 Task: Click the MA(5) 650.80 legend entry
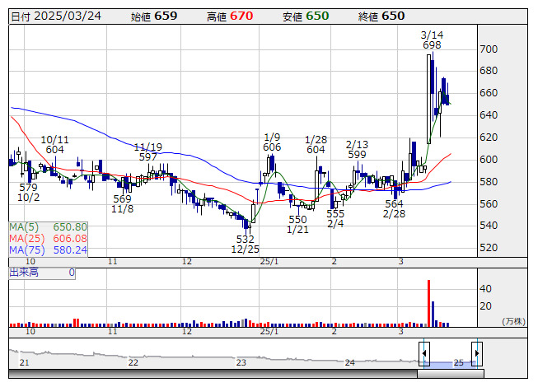click(48, 227)
